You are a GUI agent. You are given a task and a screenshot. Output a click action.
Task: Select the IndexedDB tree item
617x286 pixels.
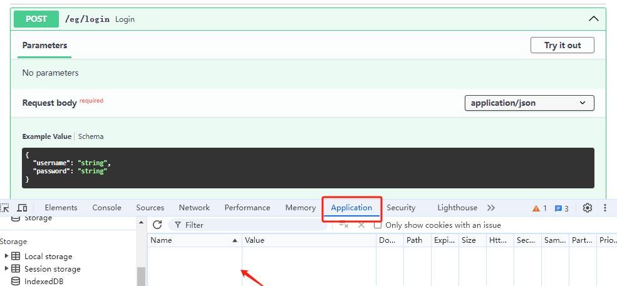pyautogui.click(x=44, y=281)
